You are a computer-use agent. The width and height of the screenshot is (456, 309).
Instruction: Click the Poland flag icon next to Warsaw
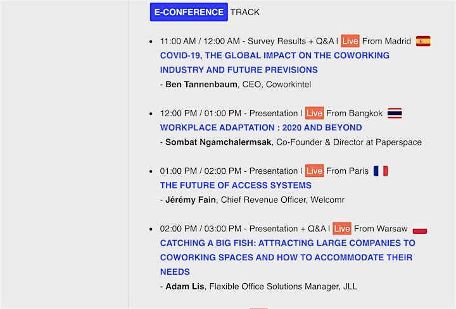pos(420,230)
